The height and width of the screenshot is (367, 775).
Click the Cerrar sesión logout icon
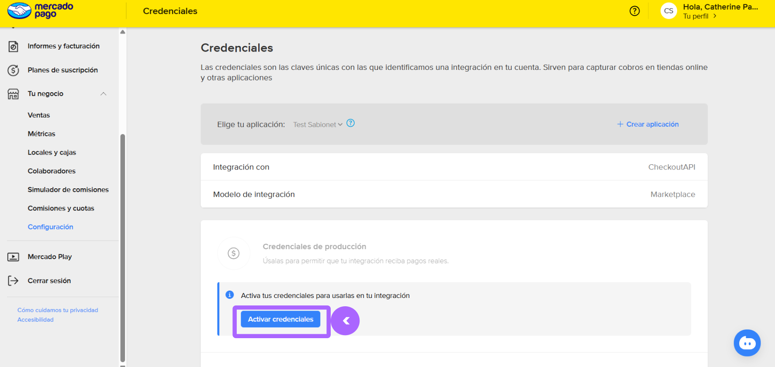[x=14, y=280]
